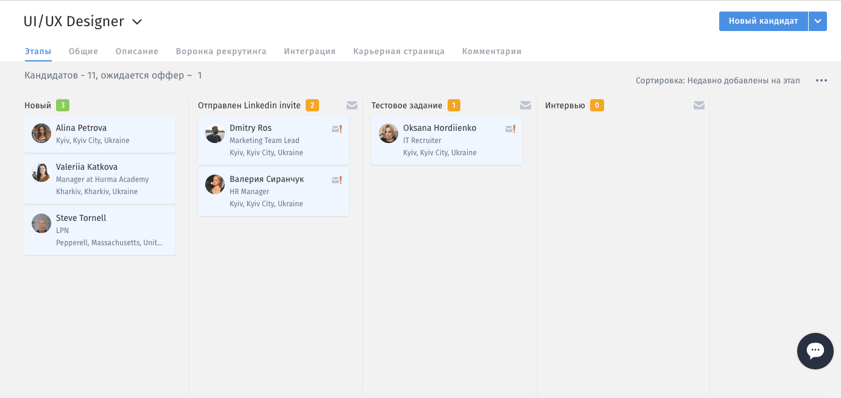Image resolution: width=841 pixels, height=398 pixels.
Task: Open the Сортировка sorting selector
Action: [717, 81]
